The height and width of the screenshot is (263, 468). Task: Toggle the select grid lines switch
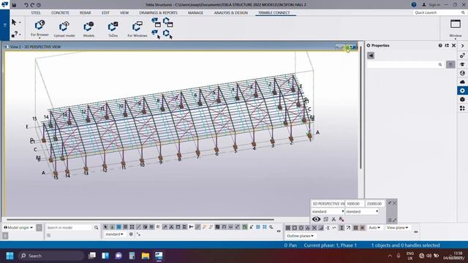(x=158, y=227)
